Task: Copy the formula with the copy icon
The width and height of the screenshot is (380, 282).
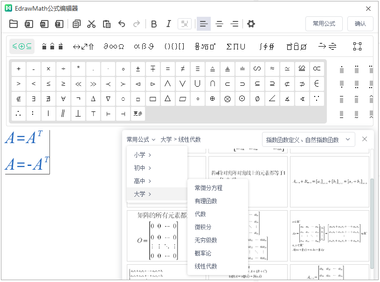Action: [76, 24]
